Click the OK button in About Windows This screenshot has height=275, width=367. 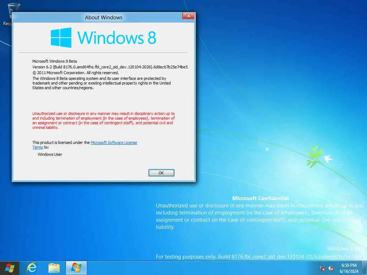point(161,173)
